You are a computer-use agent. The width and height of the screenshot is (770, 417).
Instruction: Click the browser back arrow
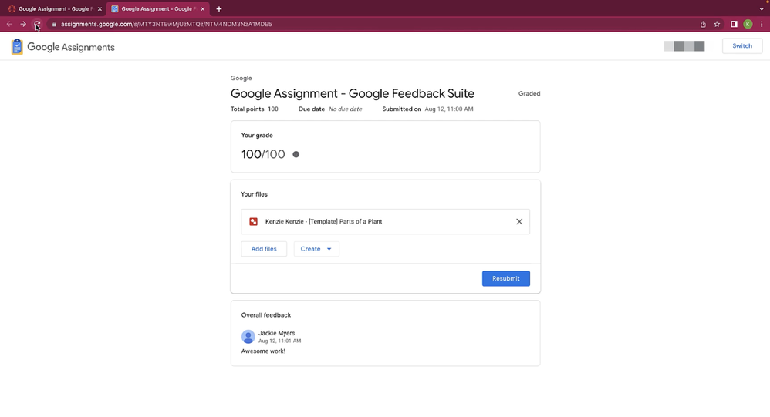click(9, 24)
